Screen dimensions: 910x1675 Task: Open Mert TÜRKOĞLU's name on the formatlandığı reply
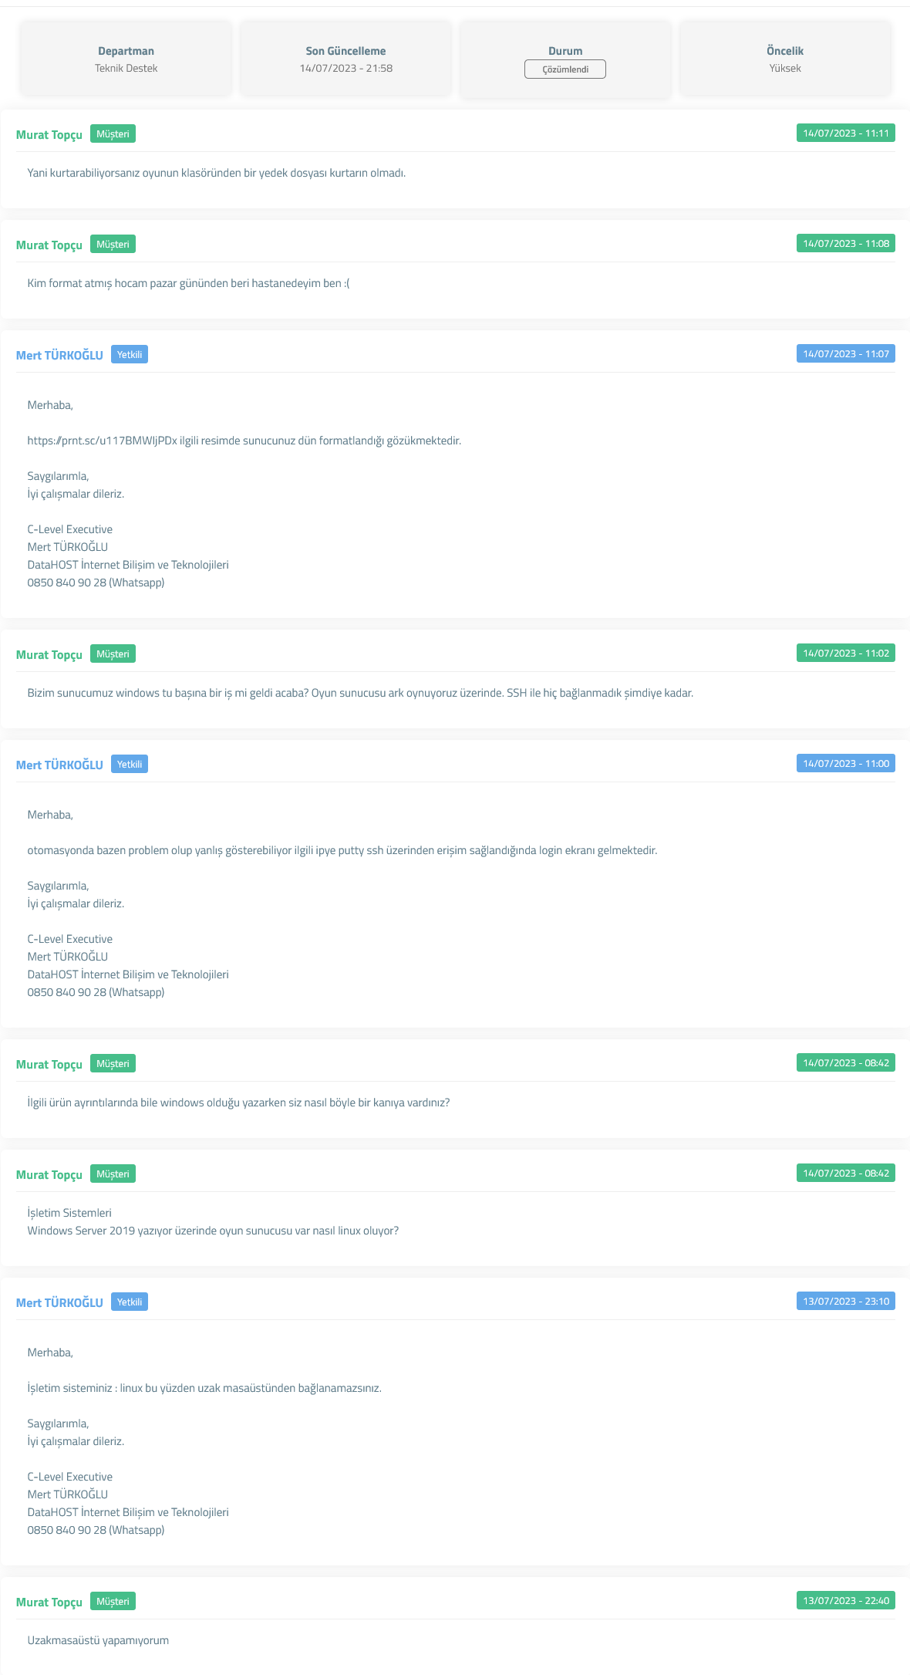[59, 355]
